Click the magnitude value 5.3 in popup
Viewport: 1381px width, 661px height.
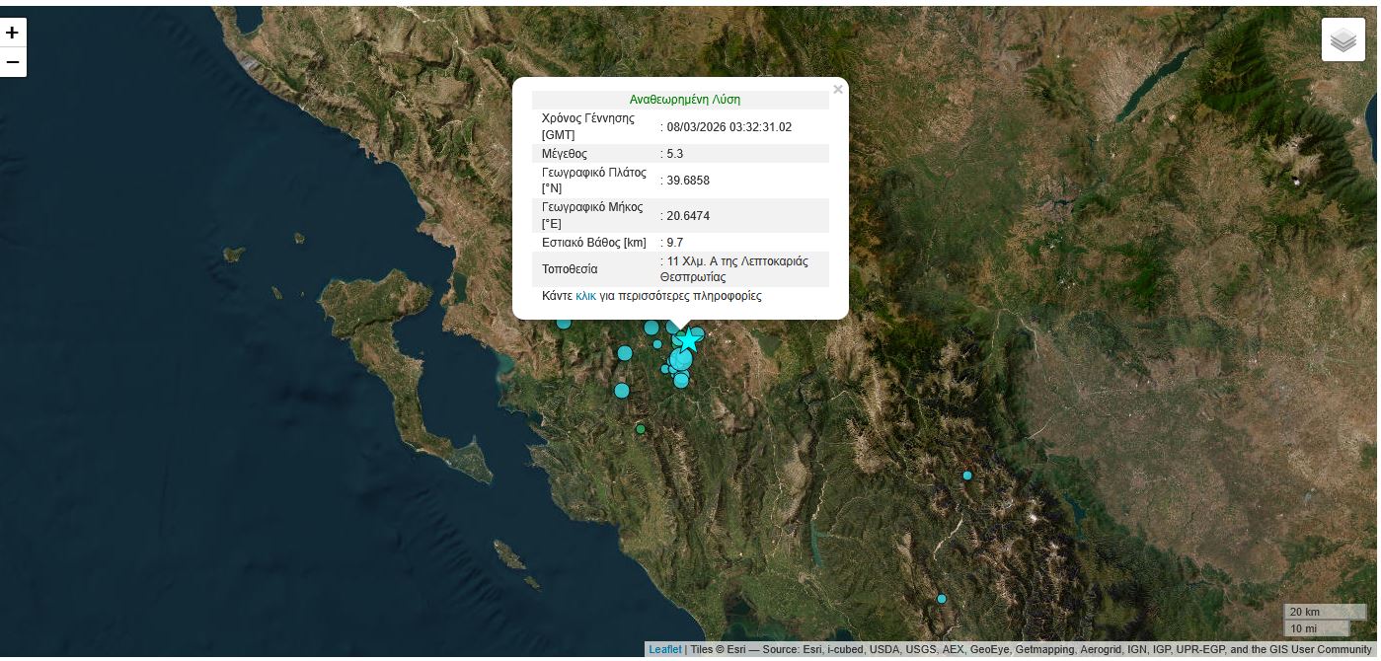click(x=674, y=154)
